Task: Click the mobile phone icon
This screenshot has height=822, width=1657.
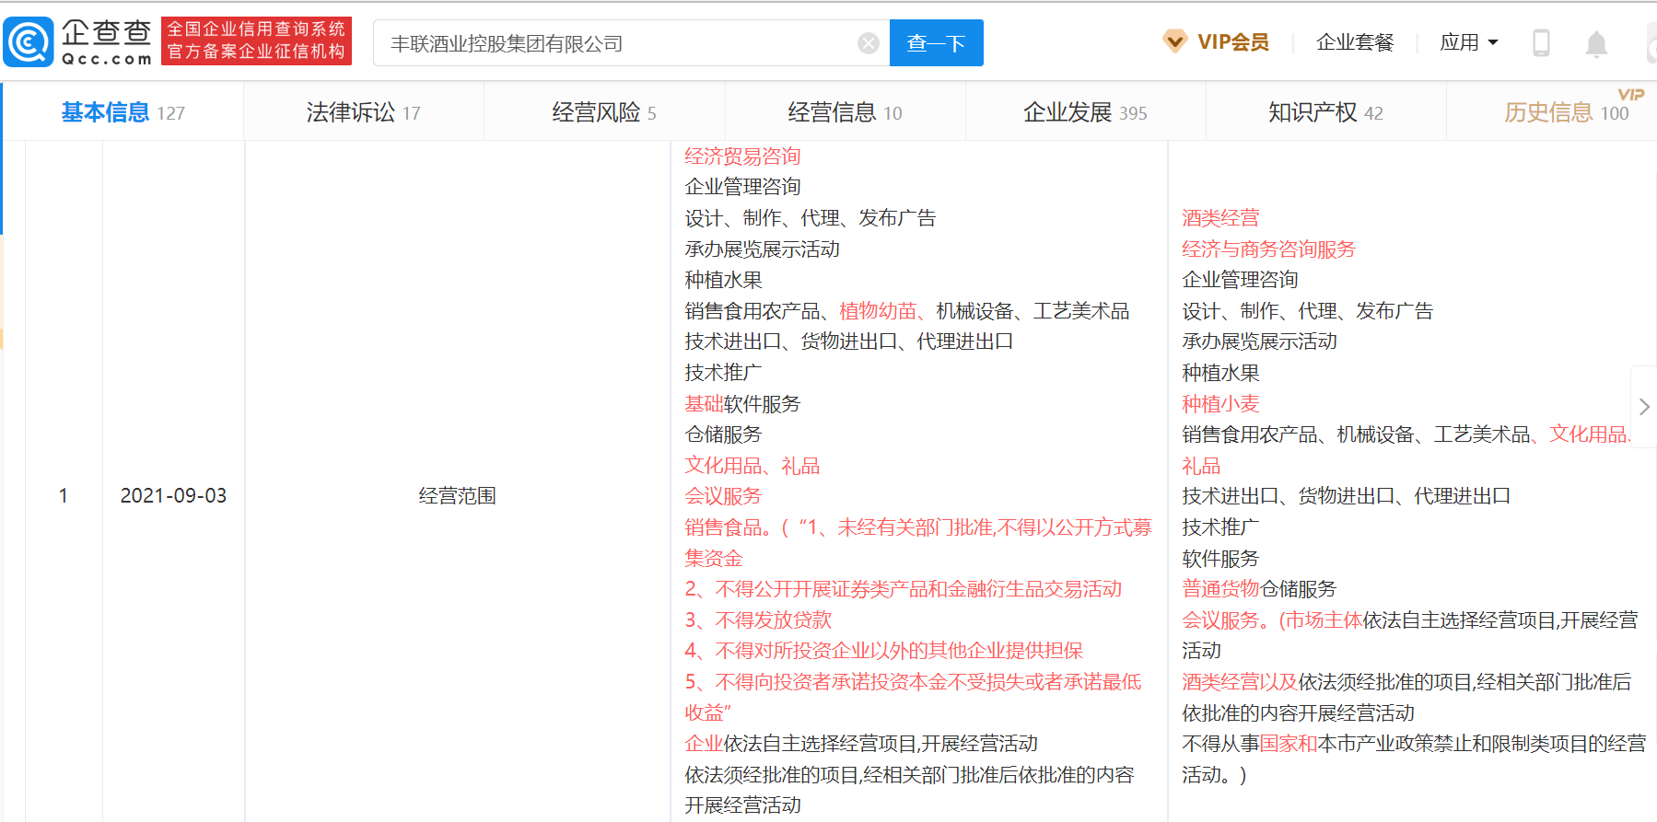Action: pyautogui.click(x=1541, y=43)
